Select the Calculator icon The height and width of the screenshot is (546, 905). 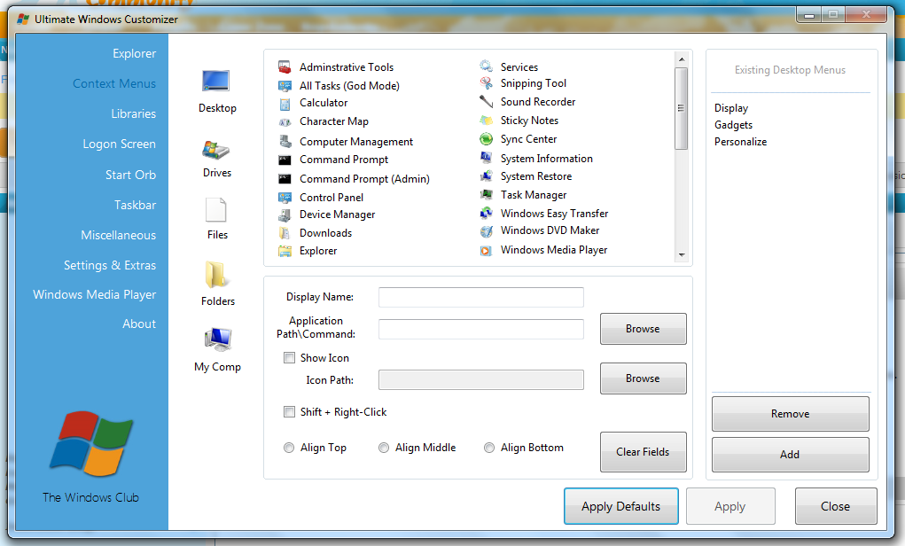[285, 104]
